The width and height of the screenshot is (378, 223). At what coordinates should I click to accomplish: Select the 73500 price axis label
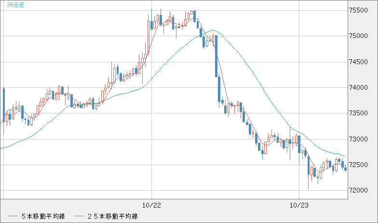pyautogui.click(x=359, y=113)
